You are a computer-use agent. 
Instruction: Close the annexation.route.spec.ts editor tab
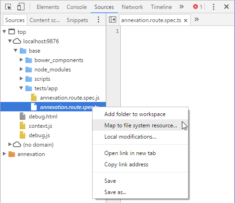tap(186, 20)
